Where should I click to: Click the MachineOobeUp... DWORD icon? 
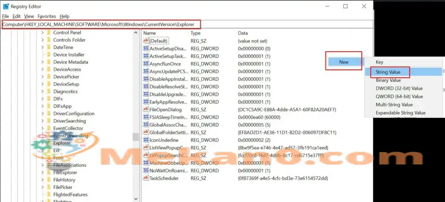click(x=146, y=163)
